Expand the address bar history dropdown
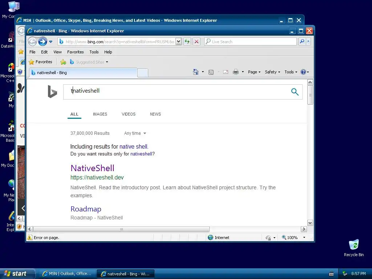372x279 pixels. (179, 41)
